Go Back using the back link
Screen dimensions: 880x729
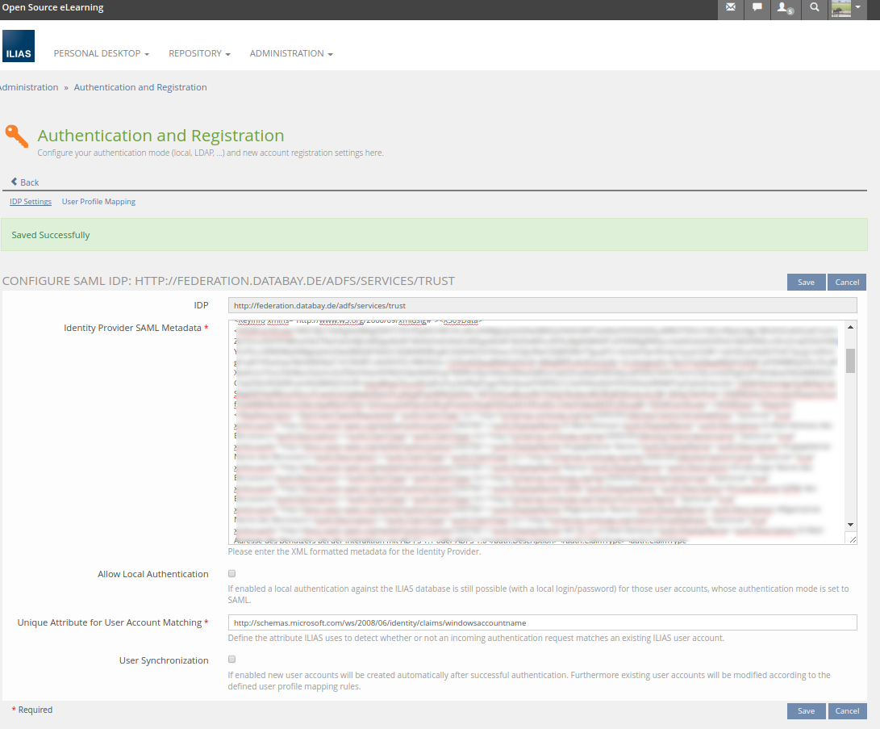[x=25, y=182]
